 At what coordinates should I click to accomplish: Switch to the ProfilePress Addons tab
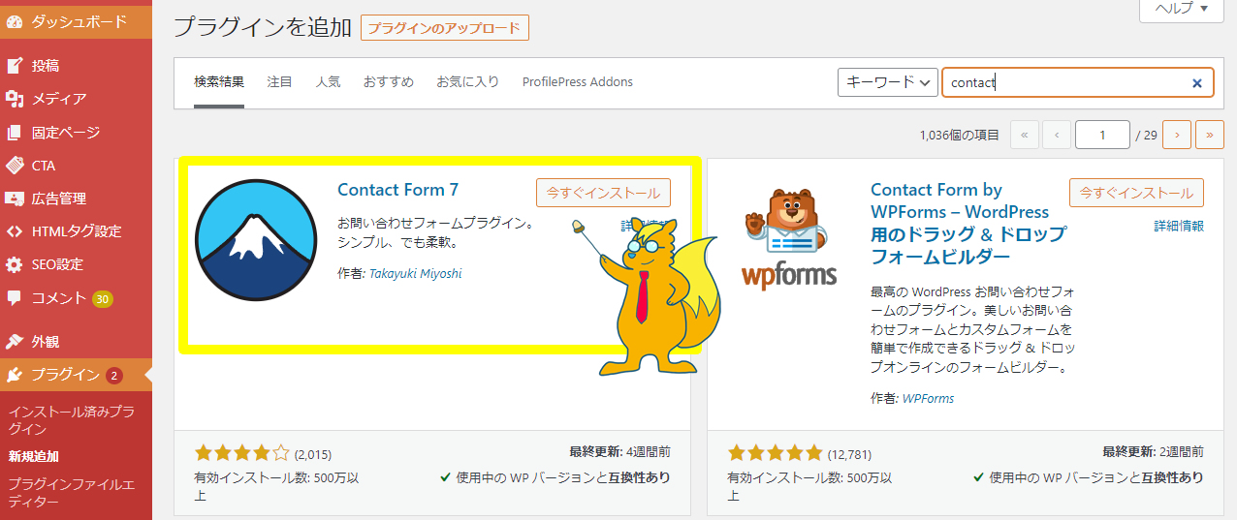click(x=578, y=82)
